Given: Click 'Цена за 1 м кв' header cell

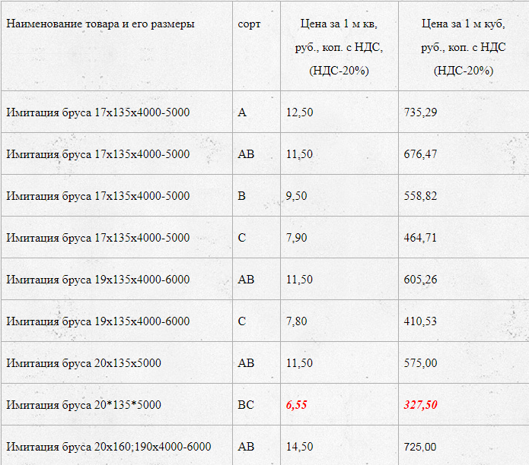Looking at the screenshot, I should [339, 47].
